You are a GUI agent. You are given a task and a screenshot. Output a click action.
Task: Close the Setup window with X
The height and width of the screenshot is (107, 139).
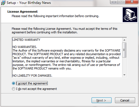click(132, 2)
